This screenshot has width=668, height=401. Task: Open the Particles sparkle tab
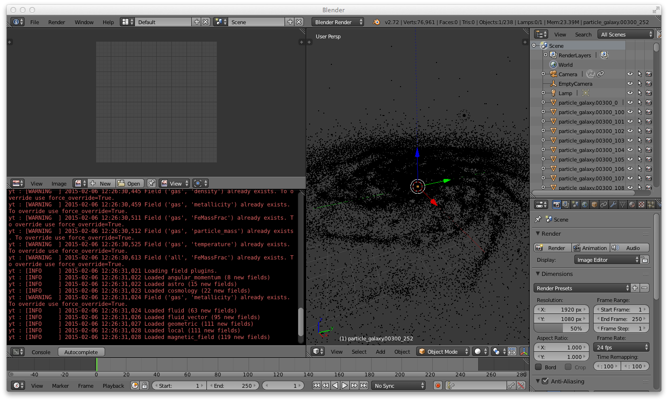tap(651, 205)
